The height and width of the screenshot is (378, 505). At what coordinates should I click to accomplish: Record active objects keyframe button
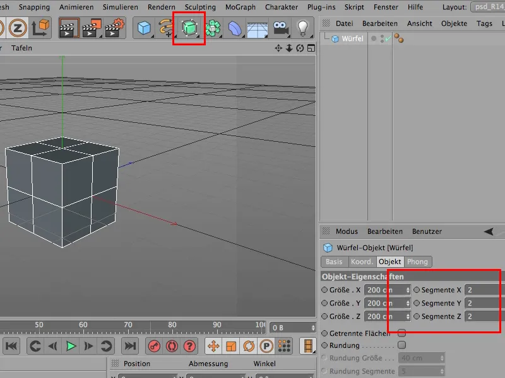pyautogui.click(x=154, y=346)
